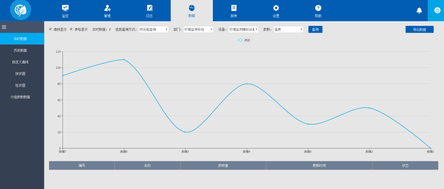Toggle the 表格显示 checkbox
The width and height of the screenshot is (444, 189).
click(x=72, y=29)
